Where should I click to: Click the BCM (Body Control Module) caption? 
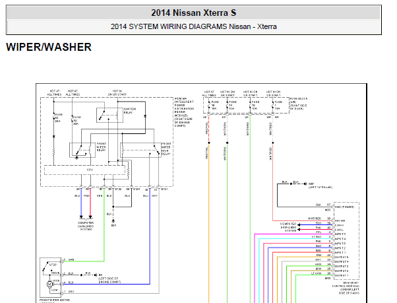[x=346, y=288]
